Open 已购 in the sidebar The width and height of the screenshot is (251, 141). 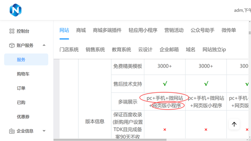(x=21, y=102)
